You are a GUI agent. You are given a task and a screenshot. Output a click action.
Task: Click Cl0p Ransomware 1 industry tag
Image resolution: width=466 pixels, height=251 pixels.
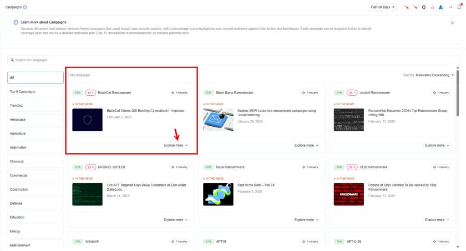click(441, 167)
